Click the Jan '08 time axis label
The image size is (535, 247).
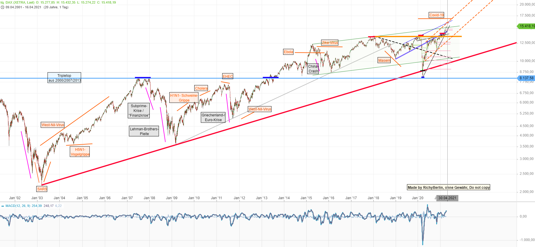149,198
